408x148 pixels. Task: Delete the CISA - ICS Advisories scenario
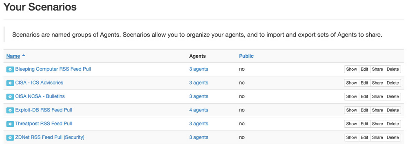392,83
